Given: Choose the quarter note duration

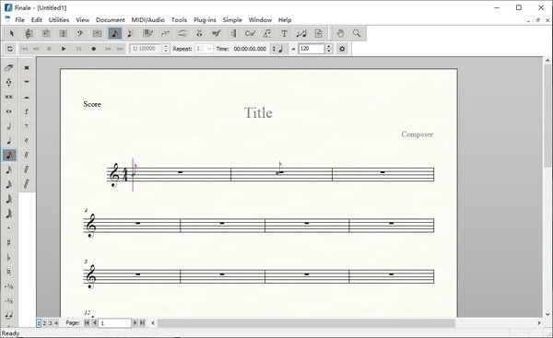Looking at the screenshot, I should pos(9,141).
